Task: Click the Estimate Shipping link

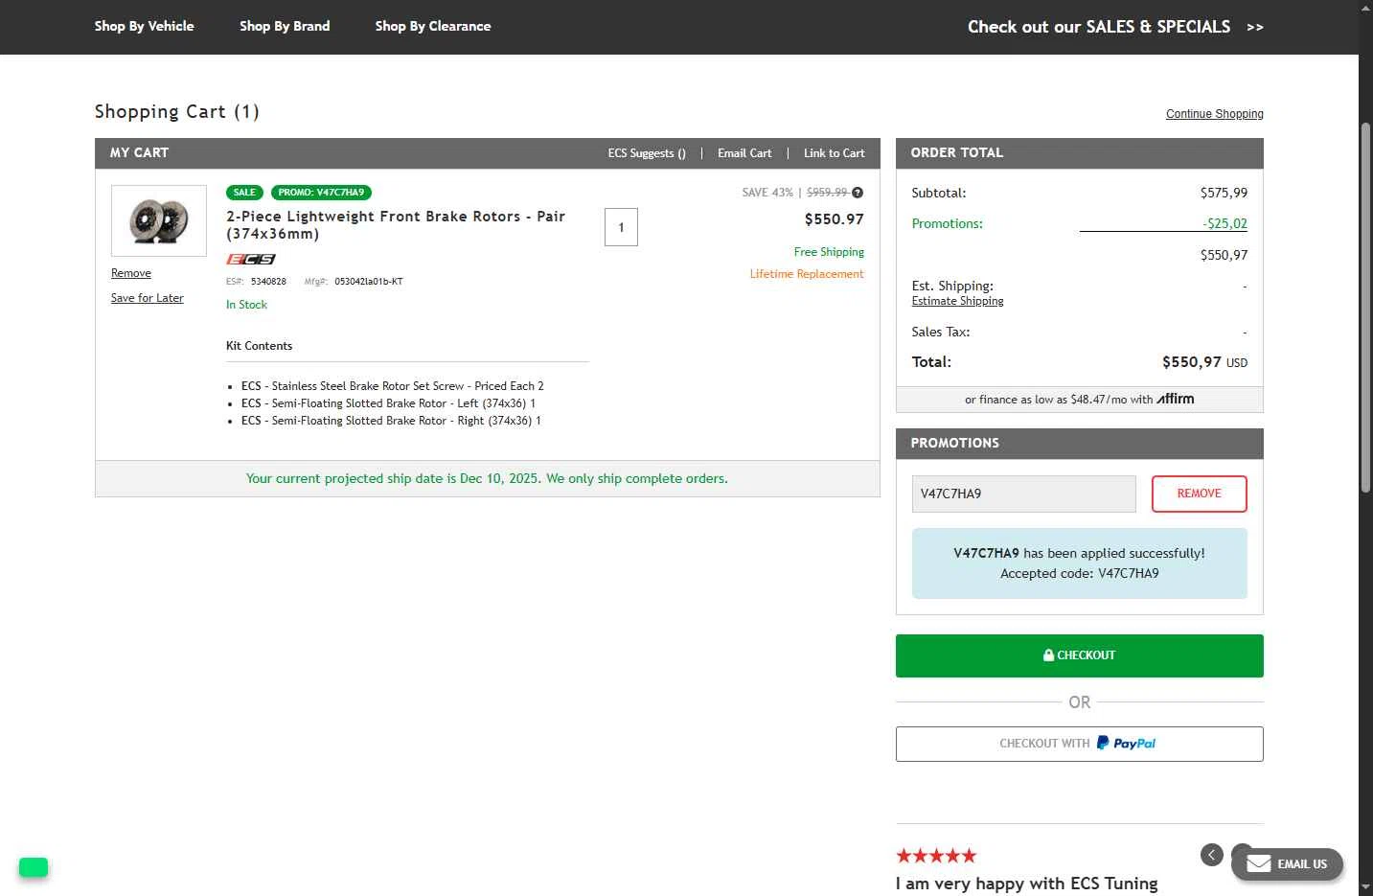Action: (x=957, y=301)
